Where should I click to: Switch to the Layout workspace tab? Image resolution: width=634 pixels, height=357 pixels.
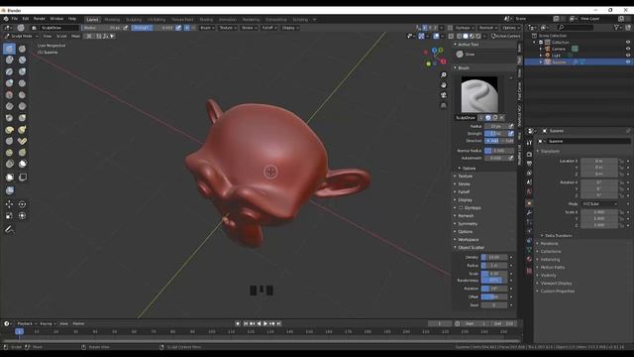pyautogui.click(x=92, y=20)
